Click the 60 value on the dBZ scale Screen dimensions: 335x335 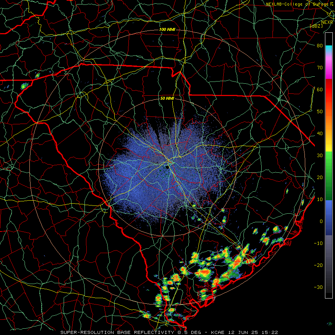320,89
